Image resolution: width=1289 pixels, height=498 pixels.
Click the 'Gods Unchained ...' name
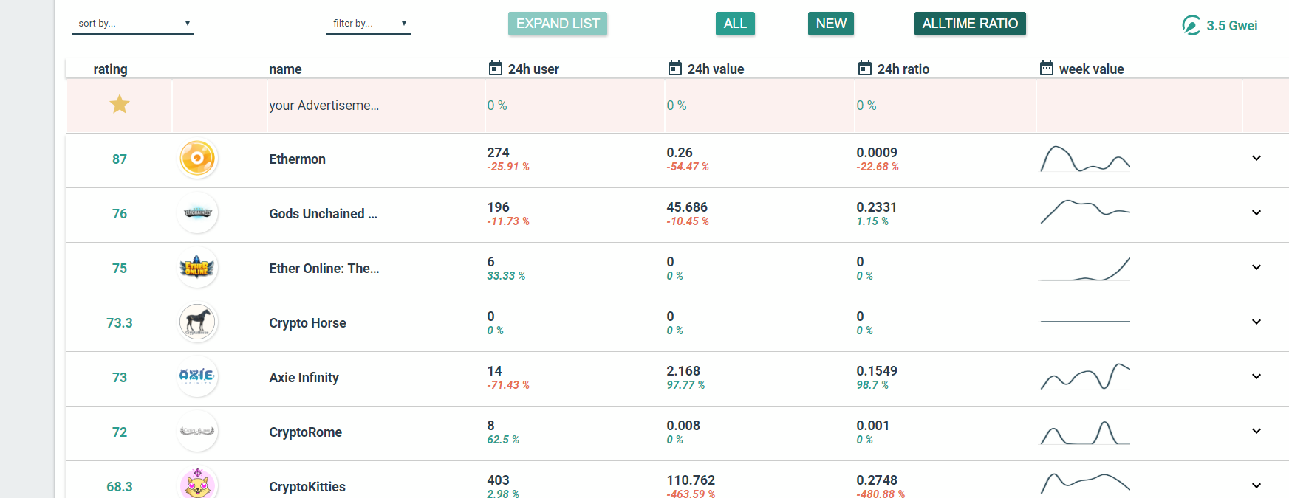(323, 214)
